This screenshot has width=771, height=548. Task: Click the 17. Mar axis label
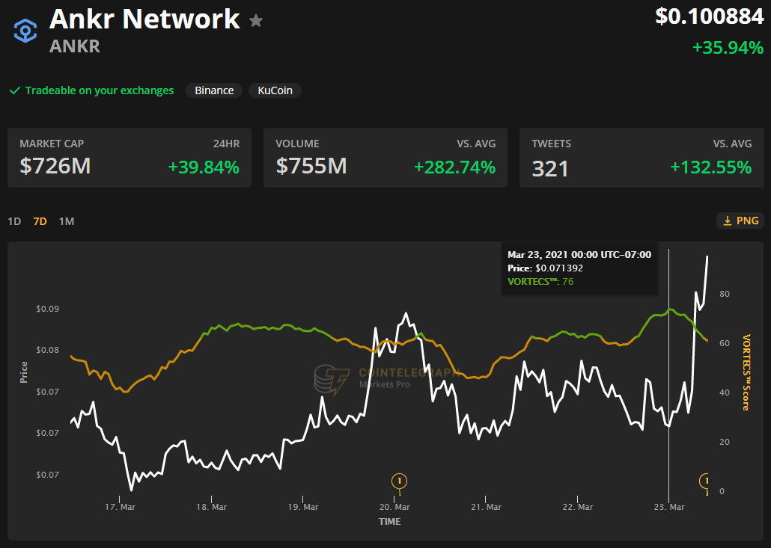tap(120, 507)
